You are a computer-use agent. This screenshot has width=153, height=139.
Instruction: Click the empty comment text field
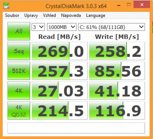point(76,128)
